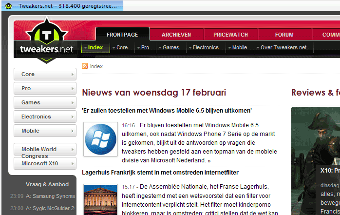Open the Windows Mobile 6.5 headline
Screen dimensions: 340x215
tap(167, 111)
